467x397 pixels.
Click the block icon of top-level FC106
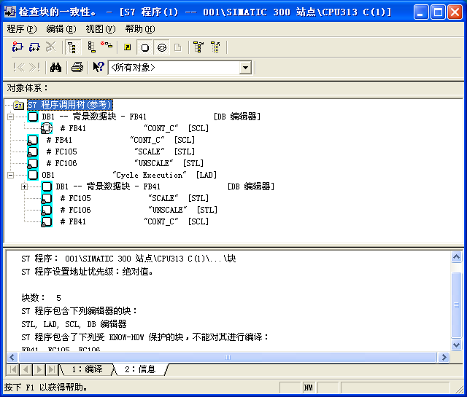(33, 163)
